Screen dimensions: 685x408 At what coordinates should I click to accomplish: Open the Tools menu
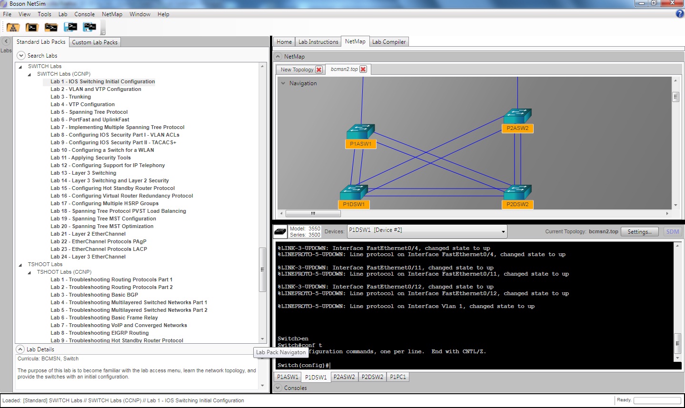click(x=44, y=14)
